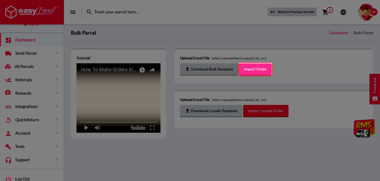Open the tutorial video title link
The height and width of the screenshot is (181, 380).
tap(109, 70)
